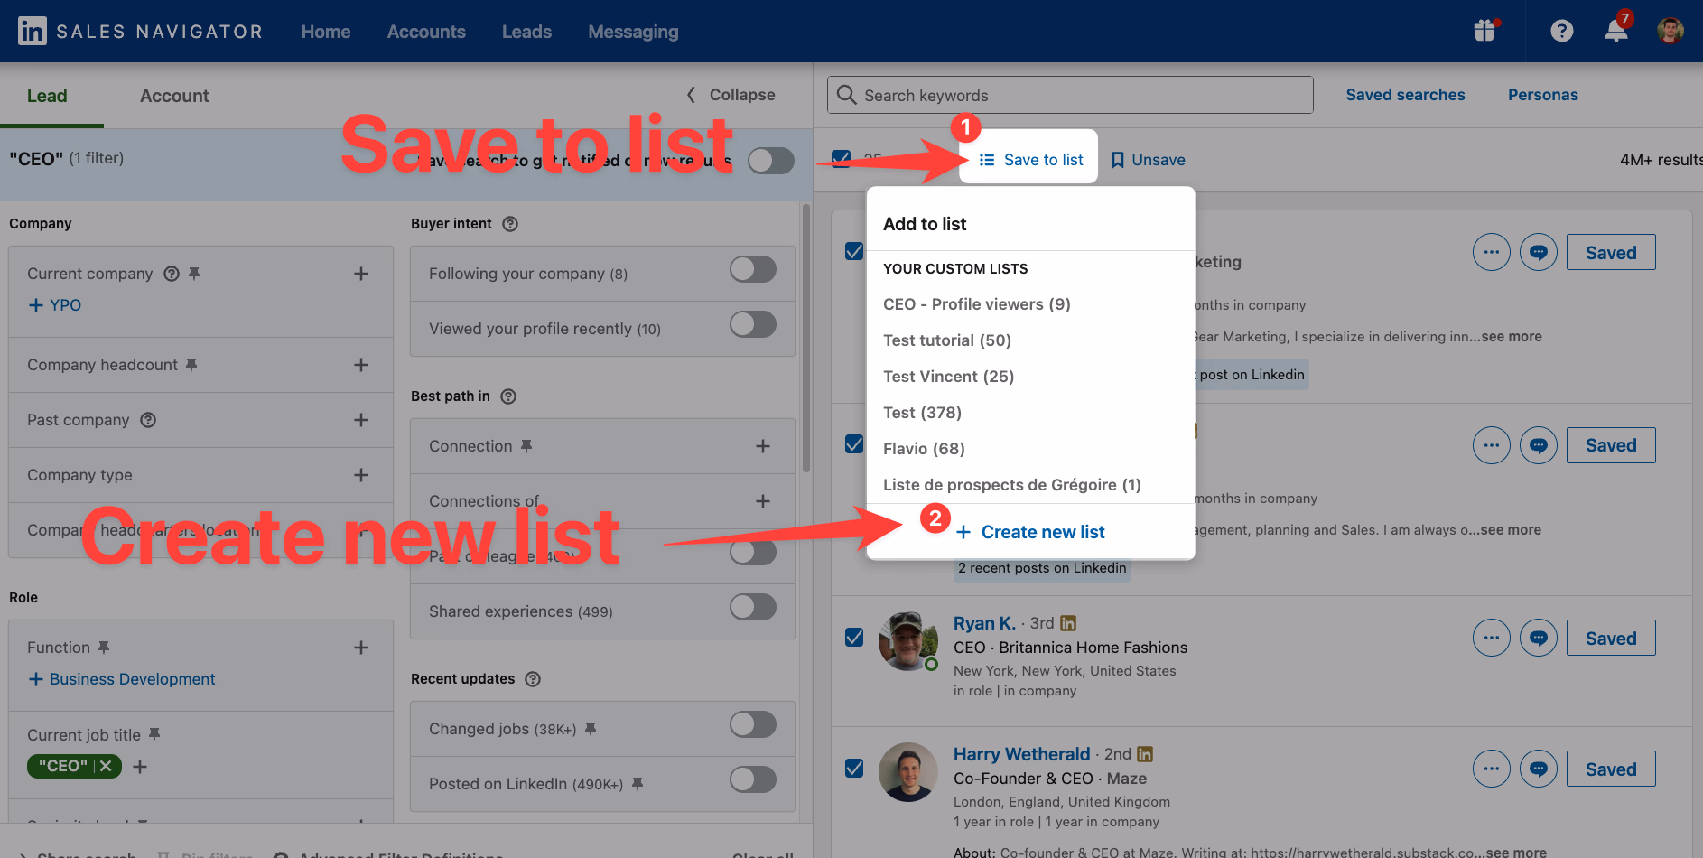Pin the Connection filter

tap(526, 446)
